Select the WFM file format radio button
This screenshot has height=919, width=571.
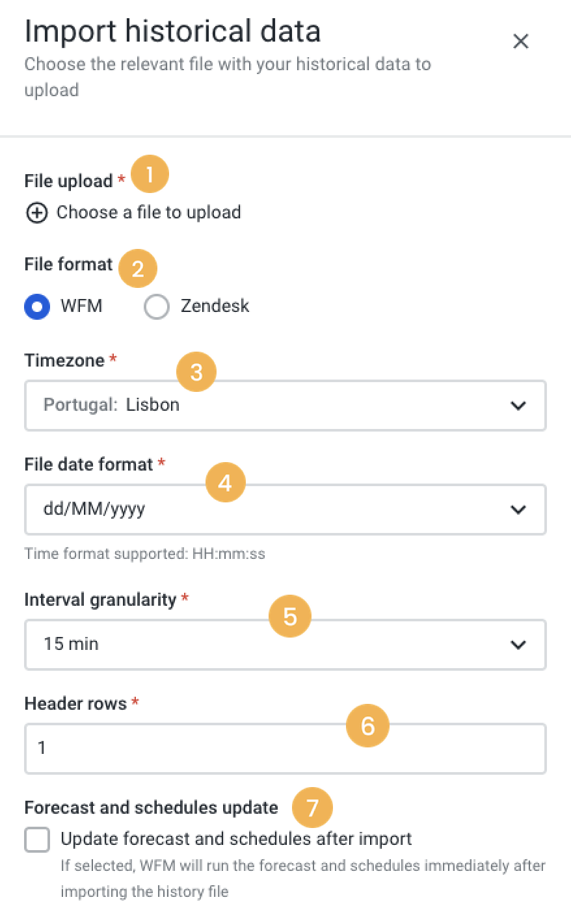37,306
